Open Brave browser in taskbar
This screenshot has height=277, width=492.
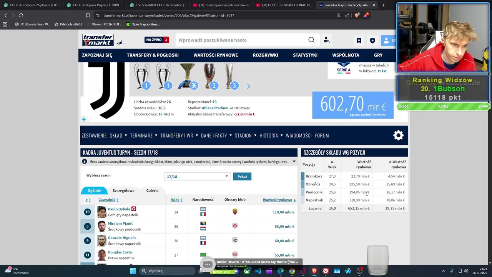[x=314, y=271]
